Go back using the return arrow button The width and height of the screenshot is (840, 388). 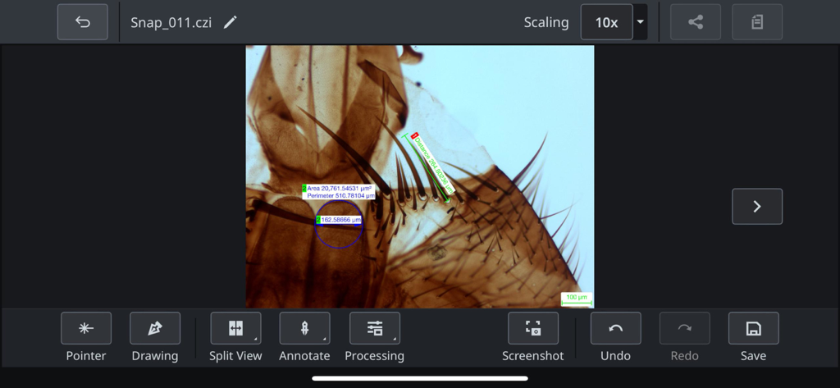click(x=83, y=22)
